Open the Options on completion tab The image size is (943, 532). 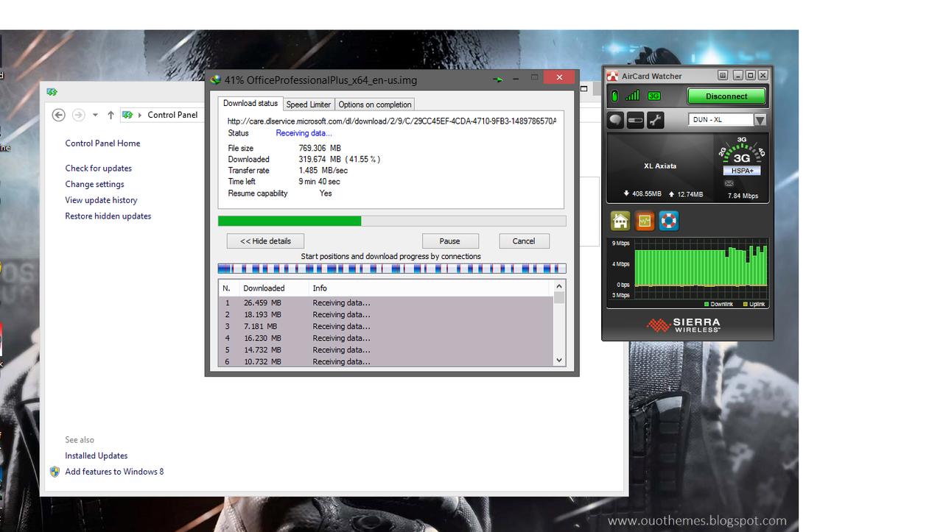pos(375,104)
